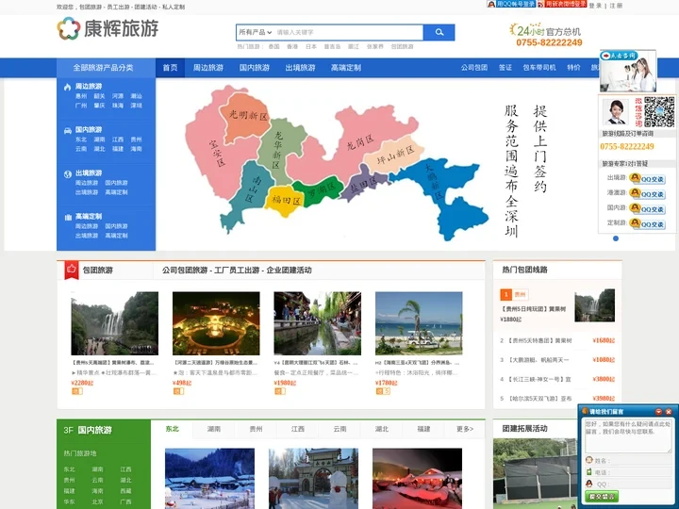679x509 pixels.
Task: Click the customer service agent portrait
Action: click(615, 111)
